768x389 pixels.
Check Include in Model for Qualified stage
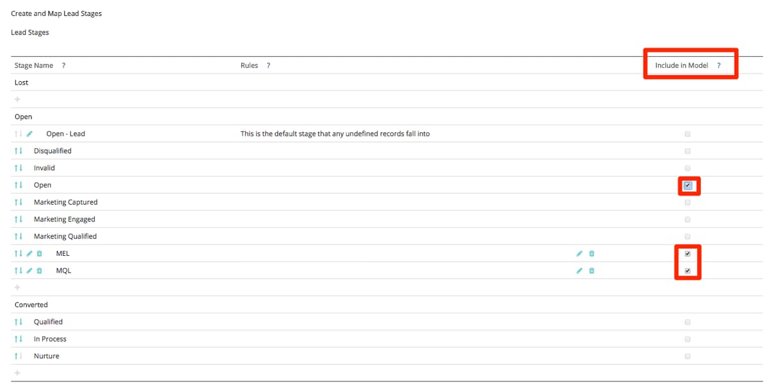pyautogui.click(x=687, y=322)
